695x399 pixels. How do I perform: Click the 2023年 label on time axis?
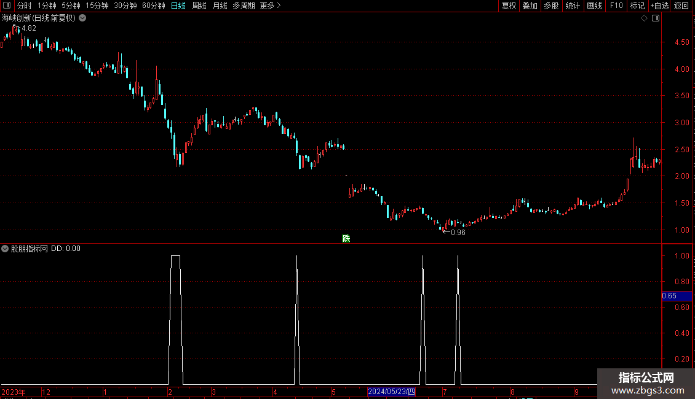click(14, 392)
